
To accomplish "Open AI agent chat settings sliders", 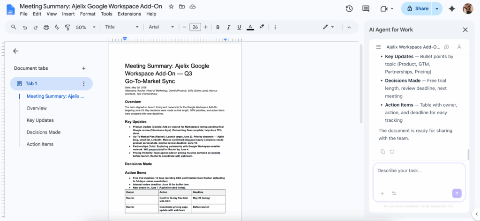I will coord(394,193).
